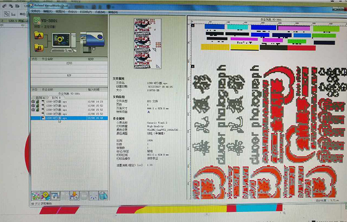Click the 作业列表 VS-300i title above queue tabs
The height and width of the screenshot is (222, 347).
pos(69,94)
